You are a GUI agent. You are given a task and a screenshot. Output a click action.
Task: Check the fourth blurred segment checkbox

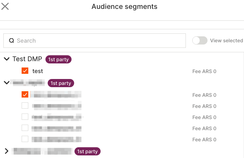[25, 128]
